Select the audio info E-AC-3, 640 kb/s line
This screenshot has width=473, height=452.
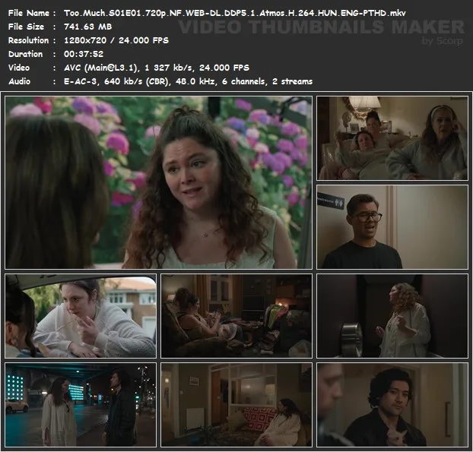pos(189,81)
